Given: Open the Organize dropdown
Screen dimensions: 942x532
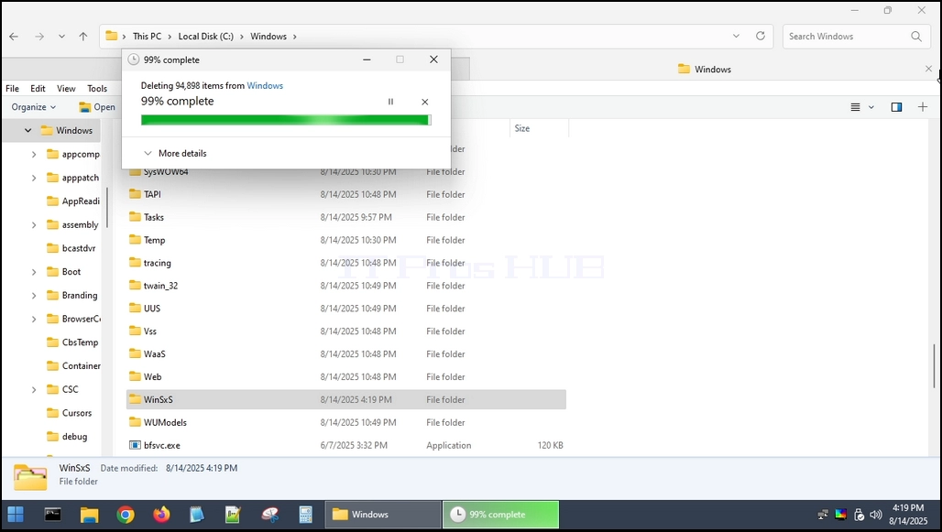Looking at the screenshot, I should [x=34, y=107].
